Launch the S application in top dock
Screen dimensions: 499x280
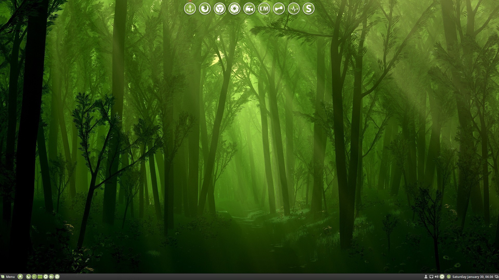[x=308, y=9]
